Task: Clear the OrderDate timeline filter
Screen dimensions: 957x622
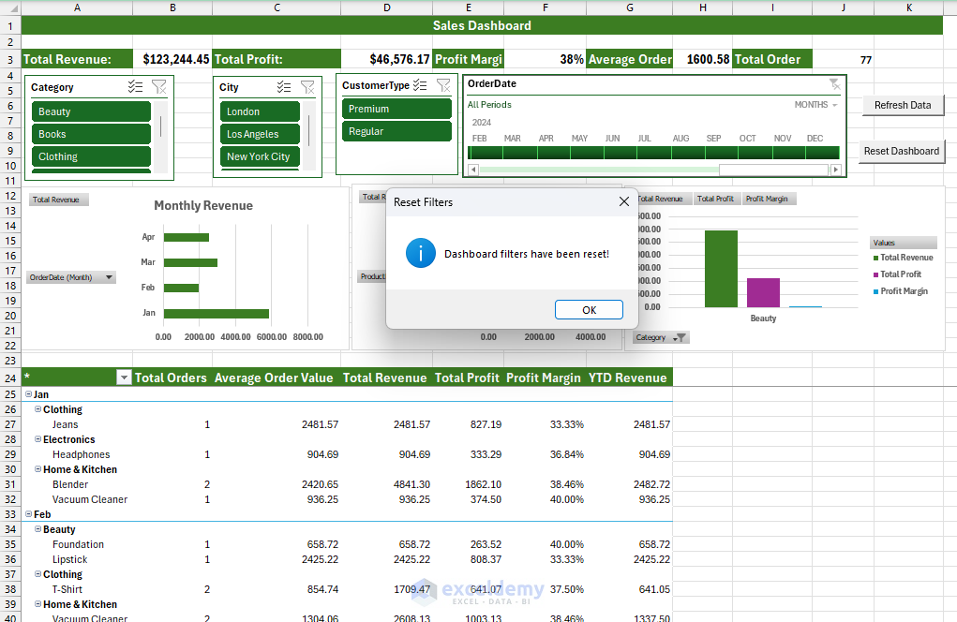Action: [x=834, y=84]
